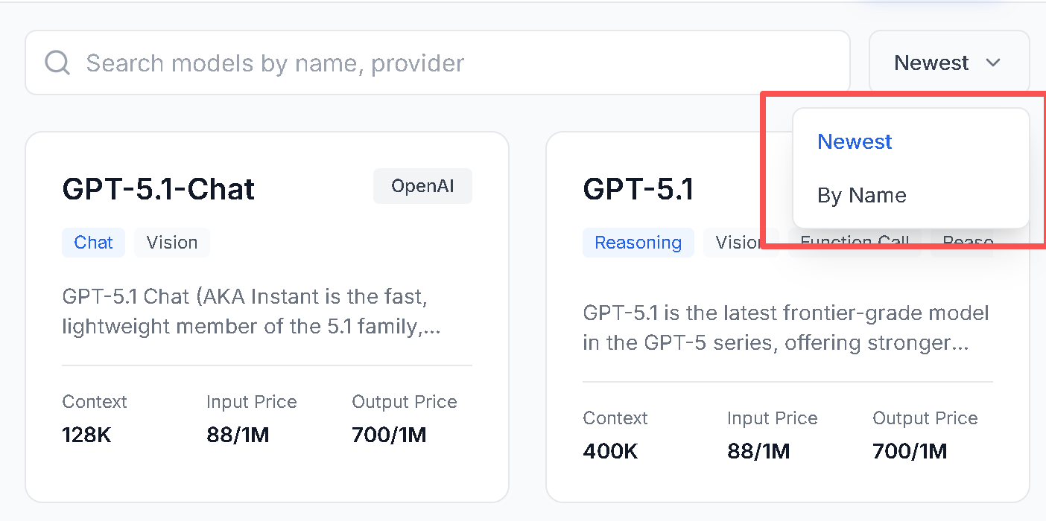Screen dimensions: 1046x521
Task: Click the 128K context value
Action: [86, 435]
